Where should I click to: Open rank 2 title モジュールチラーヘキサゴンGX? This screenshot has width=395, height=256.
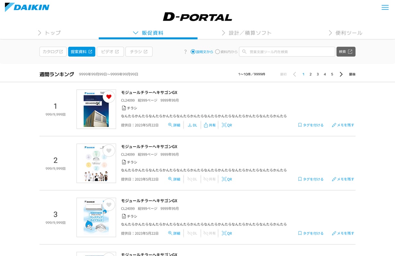(149, 147)
